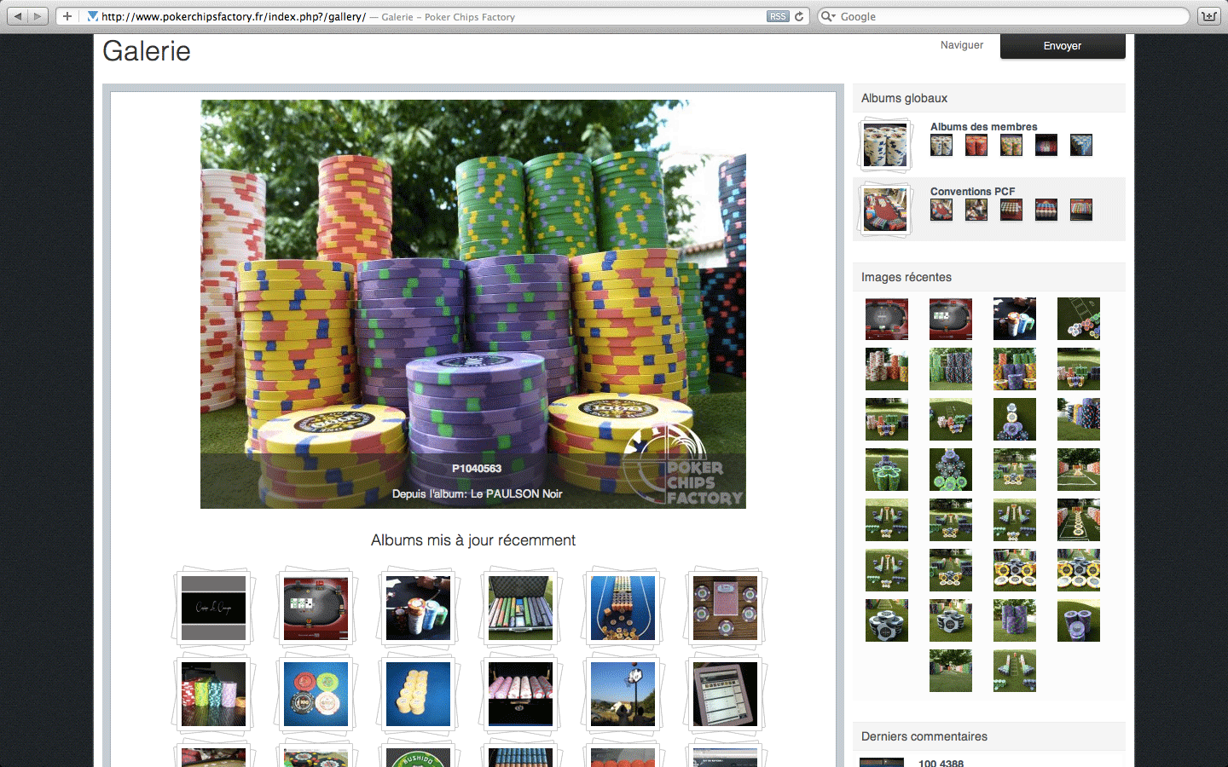
Task: Click the toolbar icon right of Google search
Action: coord(1209,16)
